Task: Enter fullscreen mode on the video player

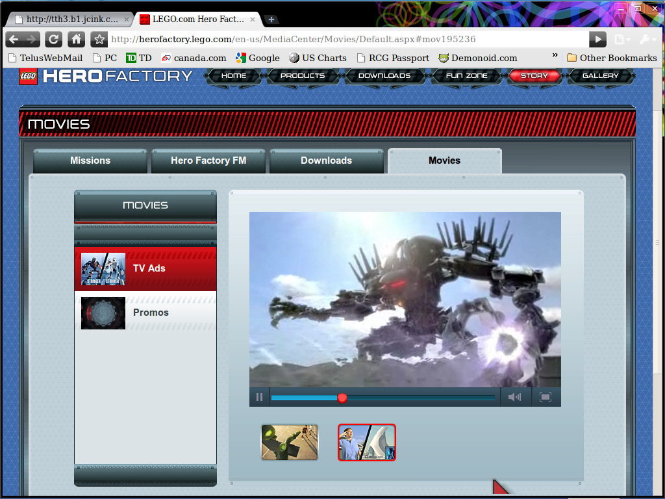Action: [x=546, y=397]
